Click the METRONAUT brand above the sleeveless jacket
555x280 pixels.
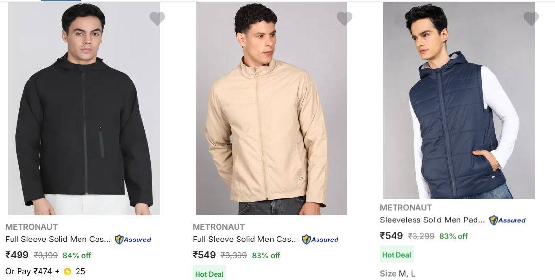click(406, 208)
